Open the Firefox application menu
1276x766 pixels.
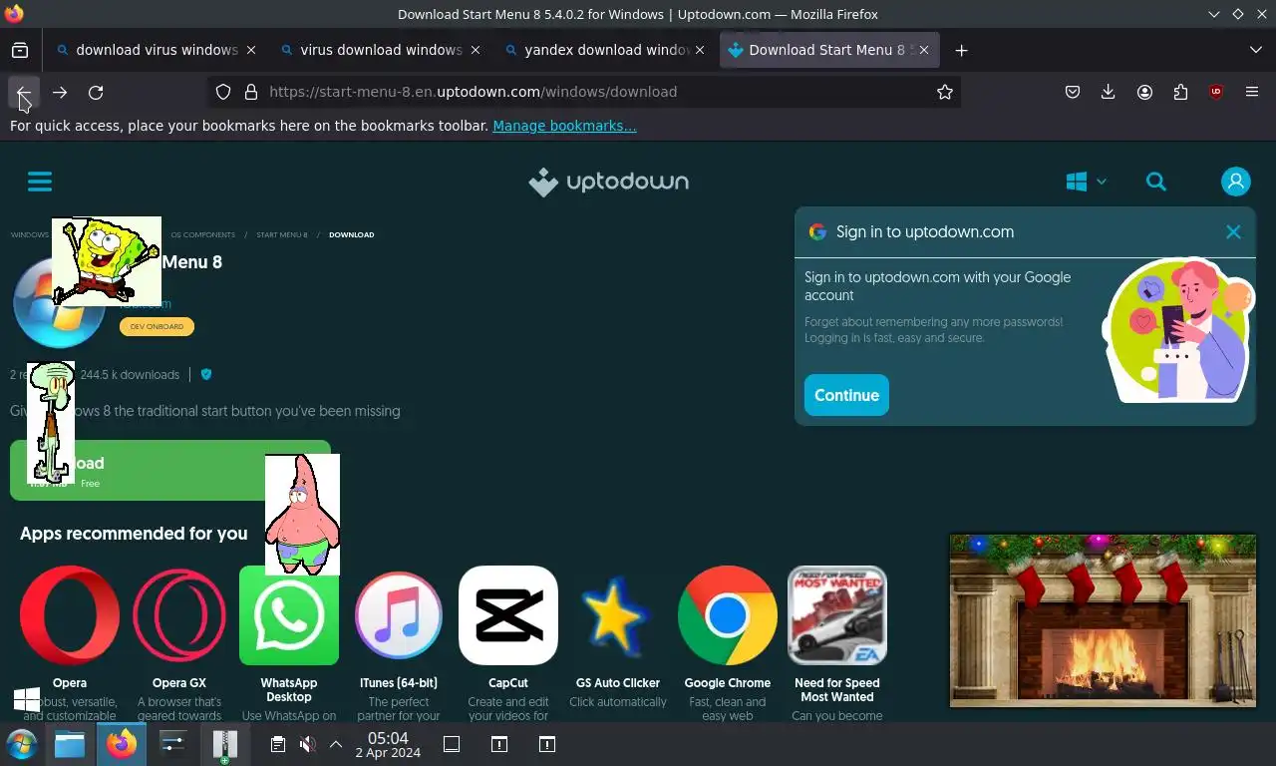click(1252, 92)
